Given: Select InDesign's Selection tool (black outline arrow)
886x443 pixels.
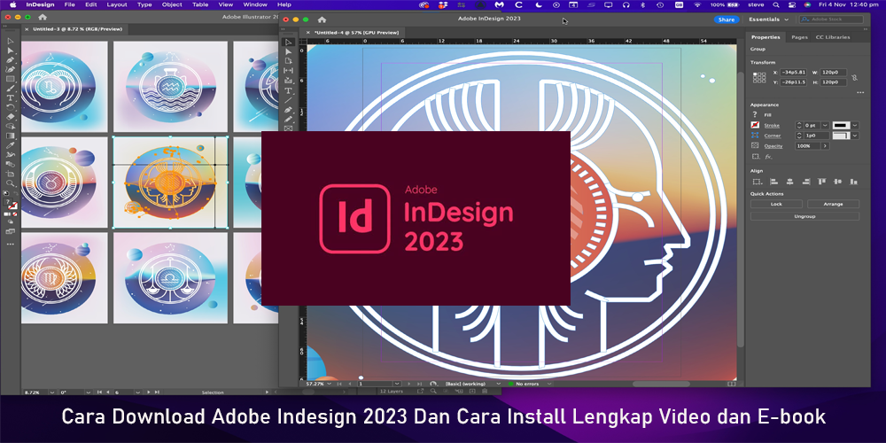Looking at the screenshot, I should click(288, 43).
